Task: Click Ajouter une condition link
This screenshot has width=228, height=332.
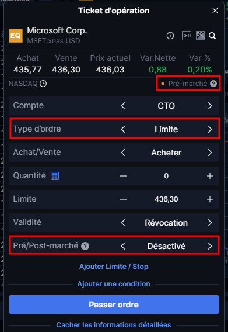Action: click(x=114, y=284)
